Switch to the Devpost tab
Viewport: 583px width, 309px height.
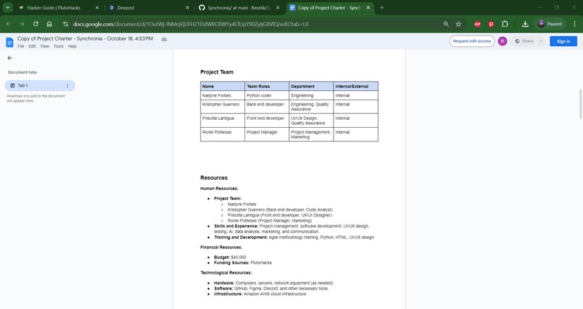tap(149, 7)
